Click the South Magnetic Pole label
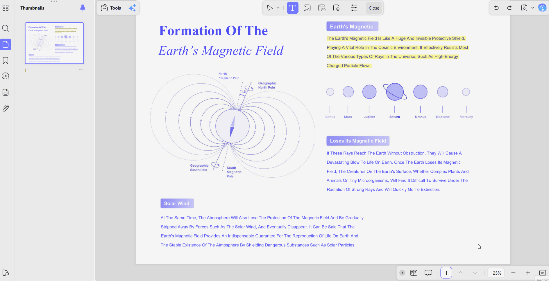The image size is (549, 281). (x=234, y=172)
